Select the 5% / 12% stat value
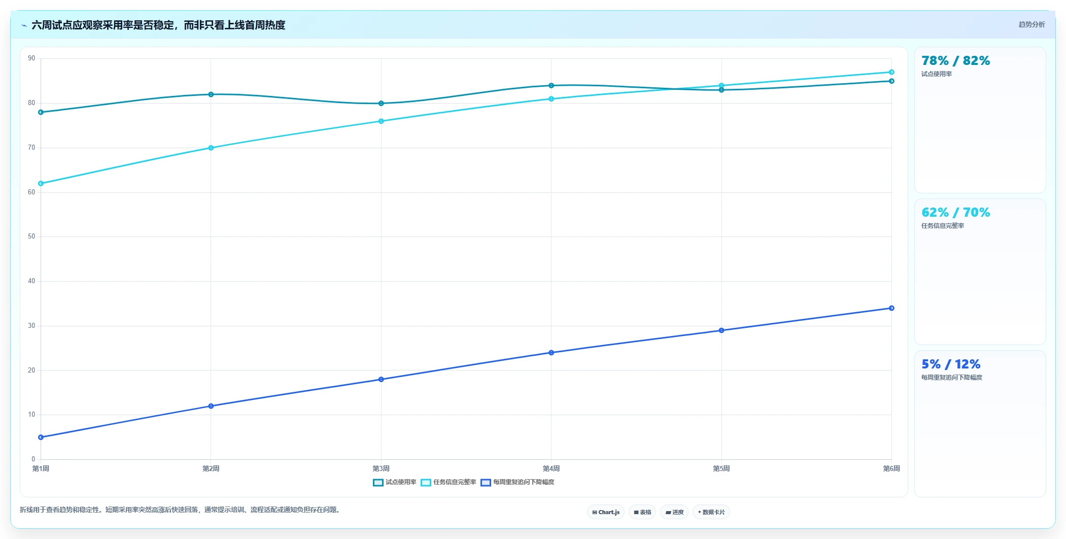The image size is (1066, 539). (x=951, y=364)
